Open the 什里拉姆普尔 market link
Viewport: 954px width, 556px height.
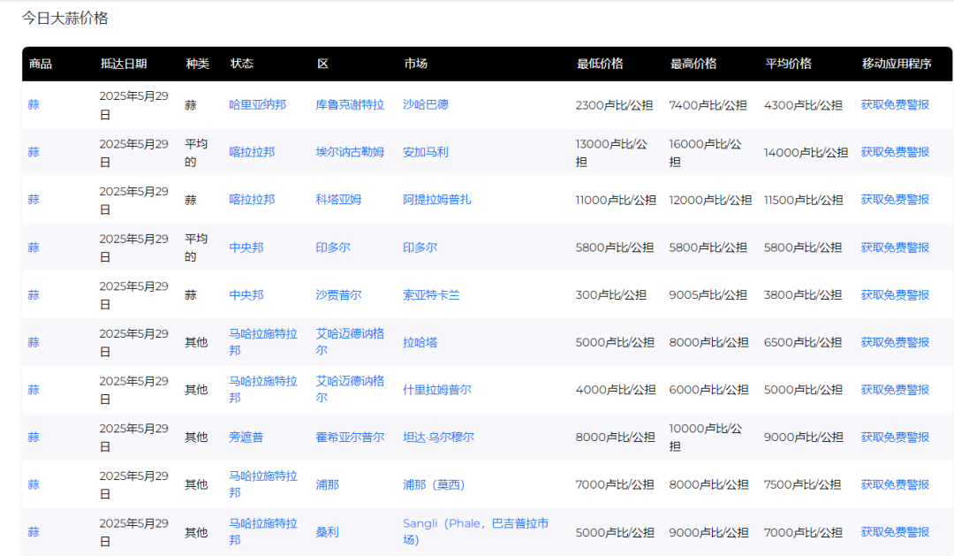pos(437,390)
